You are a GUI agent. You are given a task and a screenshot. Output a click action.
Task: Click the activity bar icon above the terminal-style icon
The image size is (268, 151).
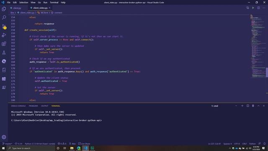tap(4, 79)
